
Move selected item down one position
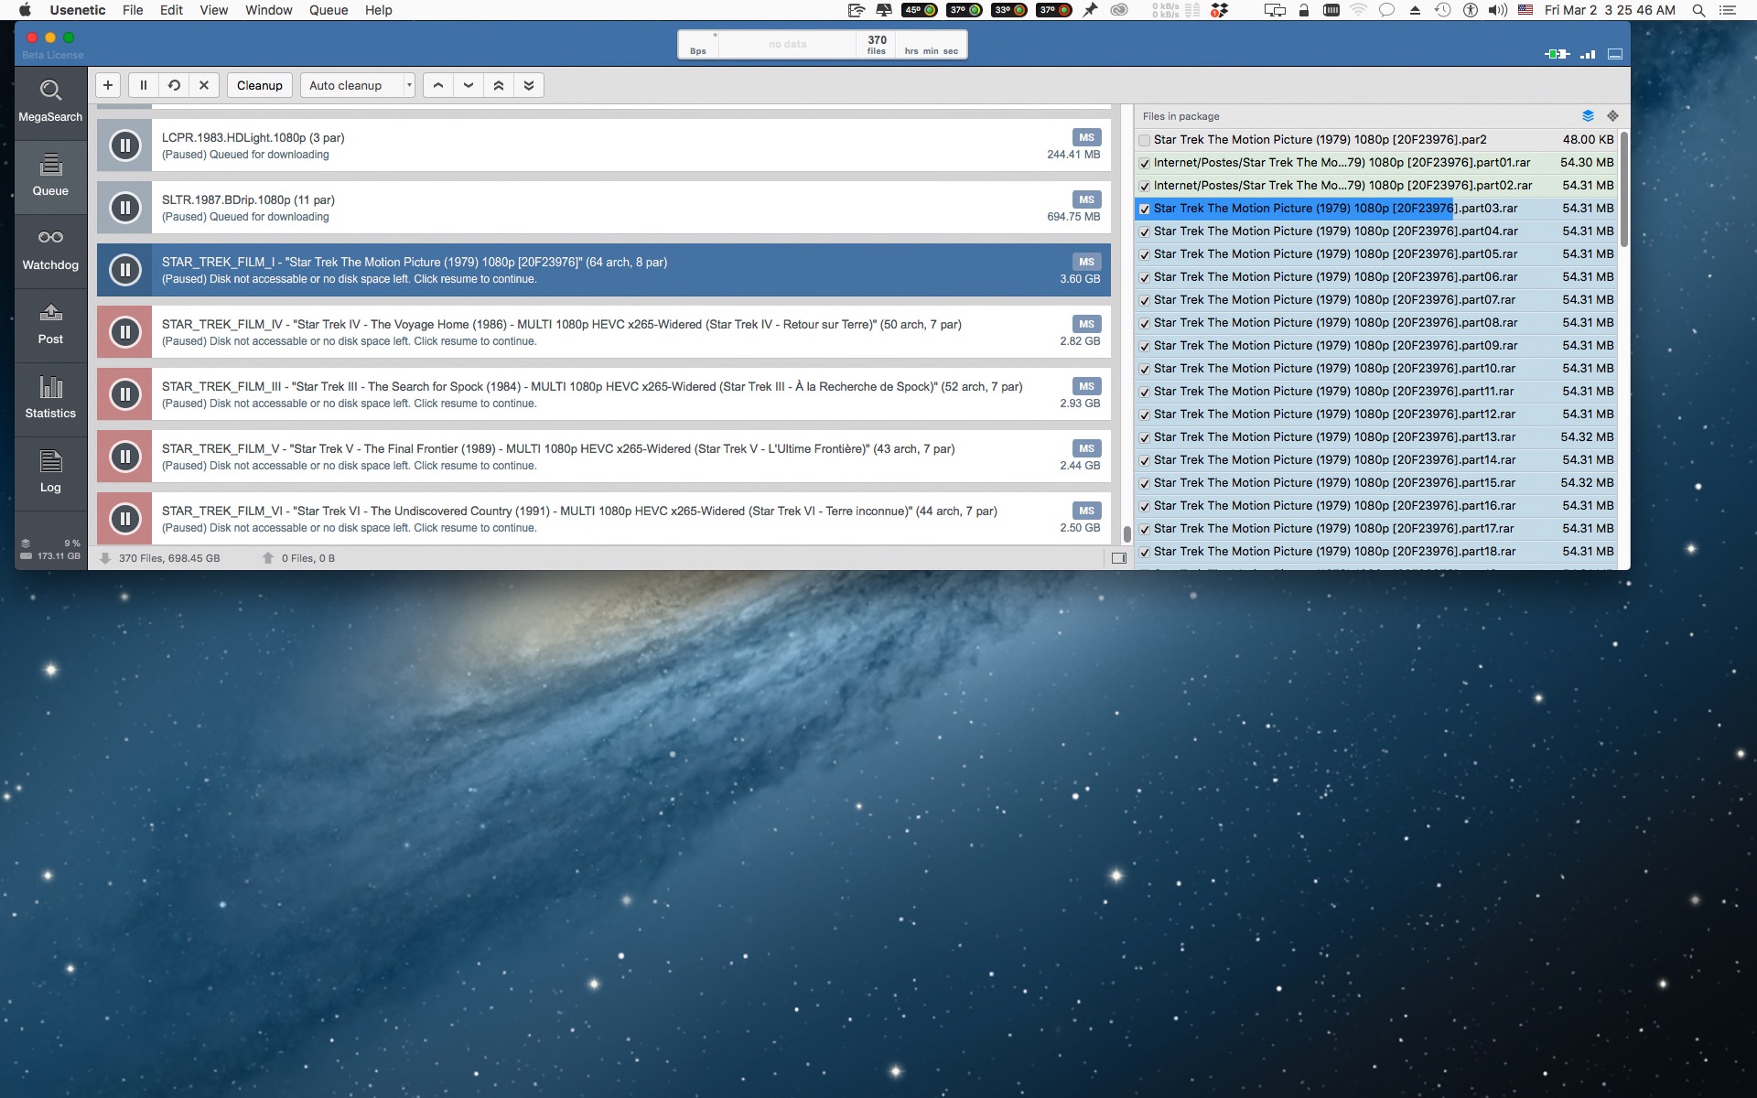[x=469, y=85]
